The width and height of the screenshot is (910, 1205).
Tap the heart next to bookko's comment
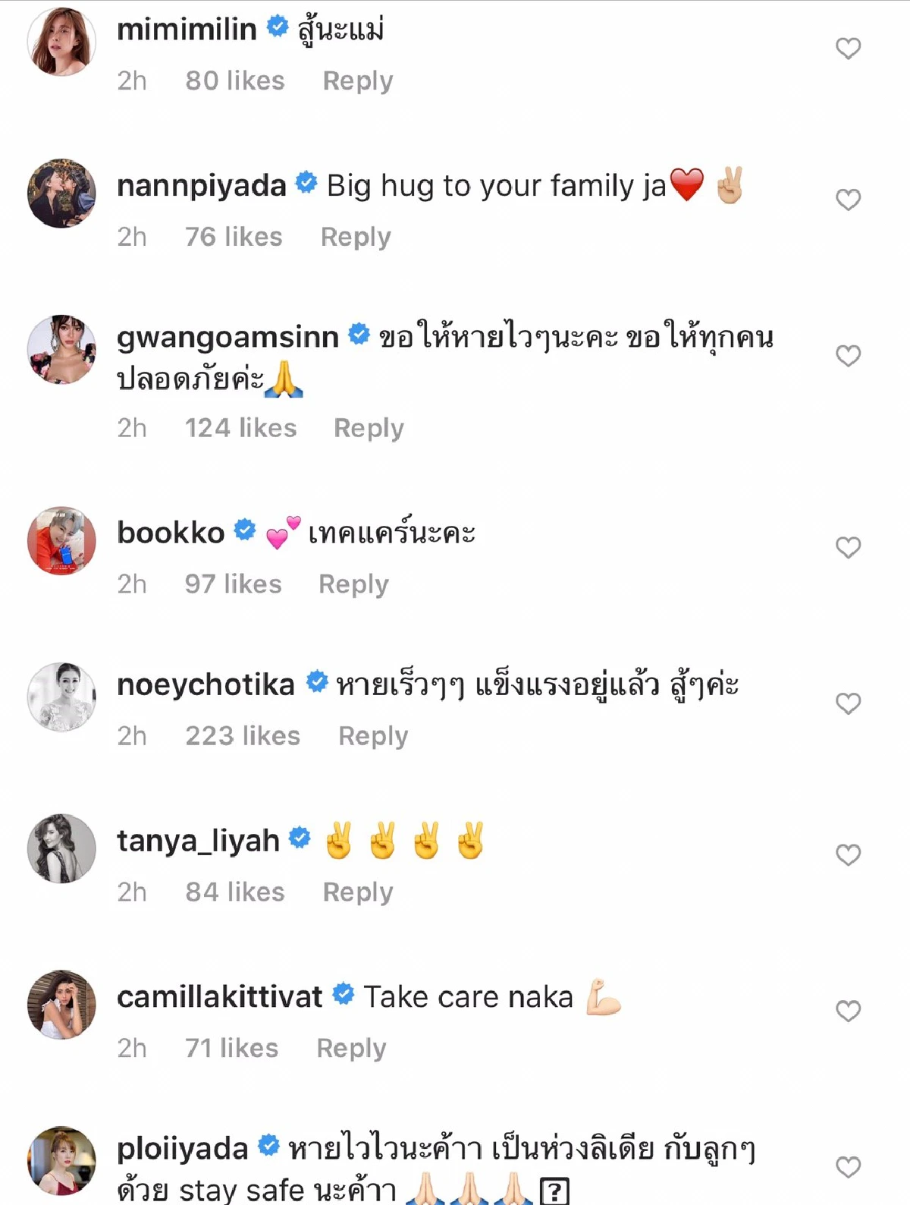click(x=847, y=546)
